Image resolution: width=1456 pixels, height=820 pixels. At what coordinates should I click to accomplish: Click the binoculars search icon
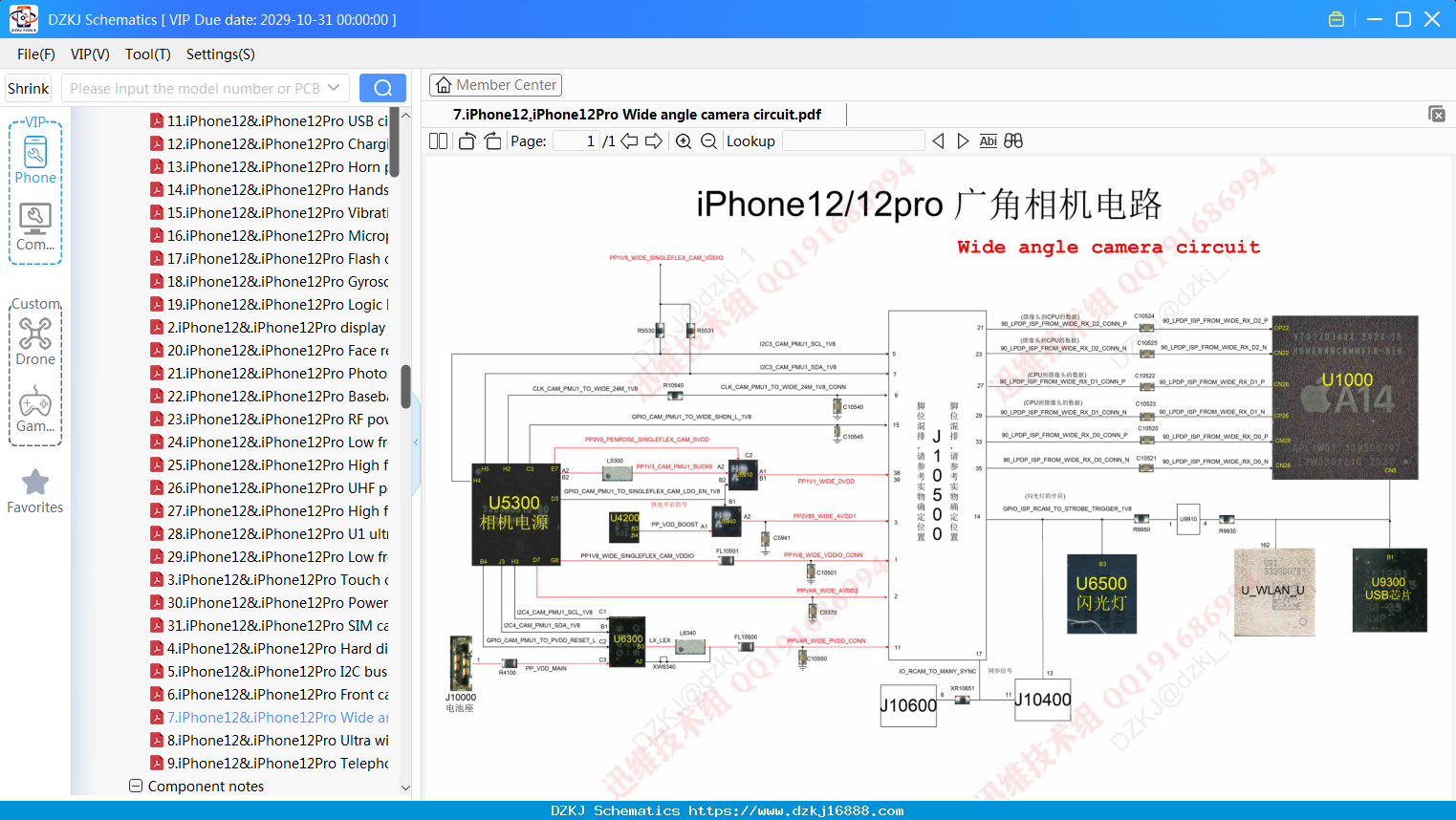[x=1013, y=140]
